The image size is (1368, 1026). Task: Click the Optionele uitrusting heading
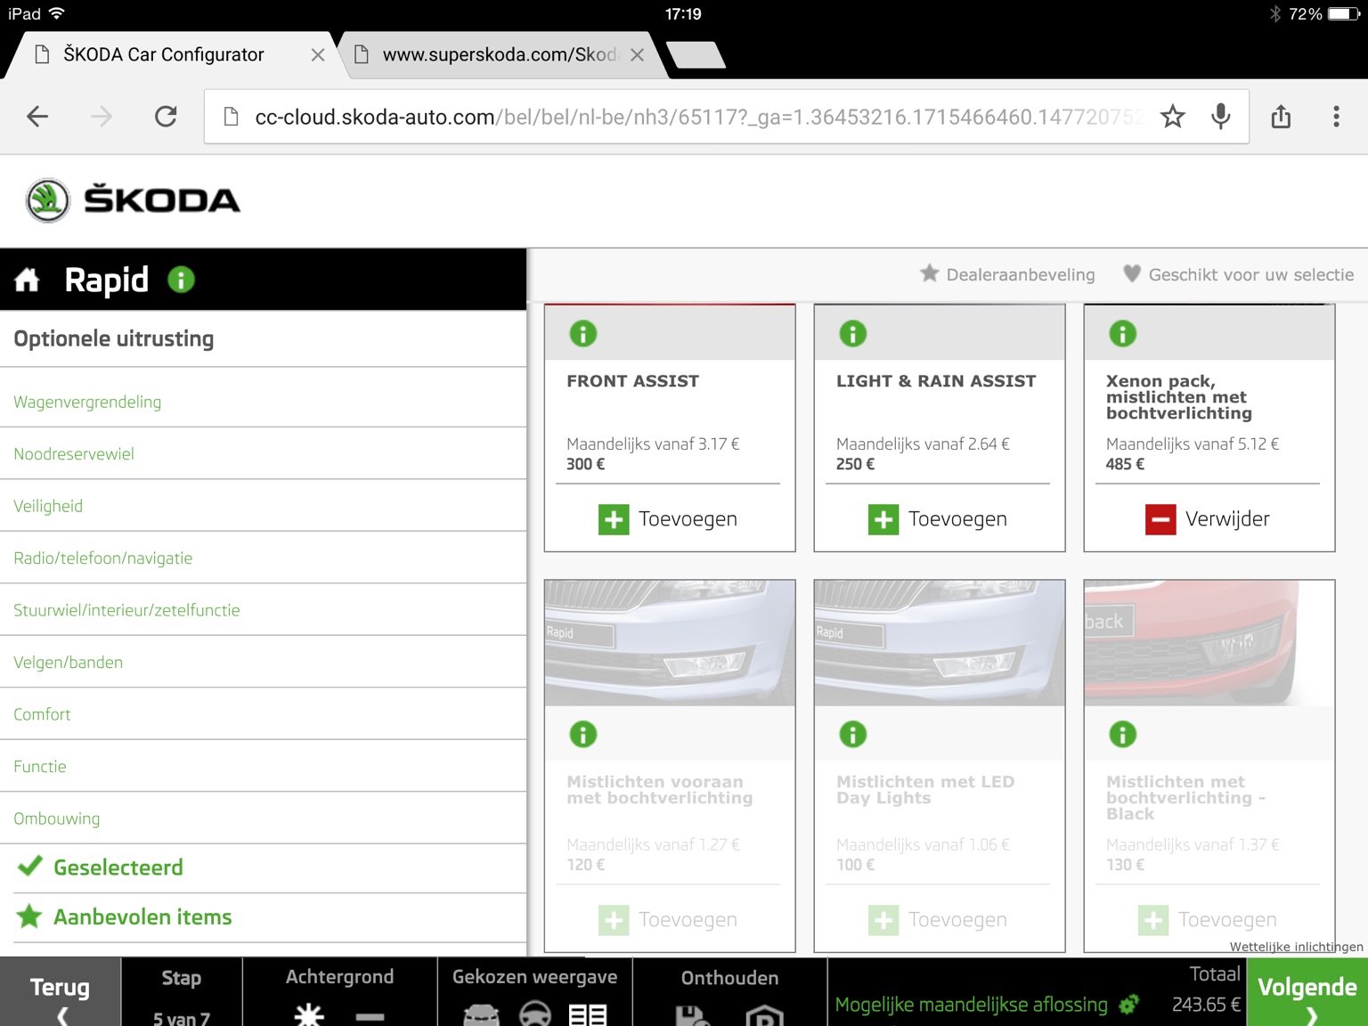pos(114,338)
